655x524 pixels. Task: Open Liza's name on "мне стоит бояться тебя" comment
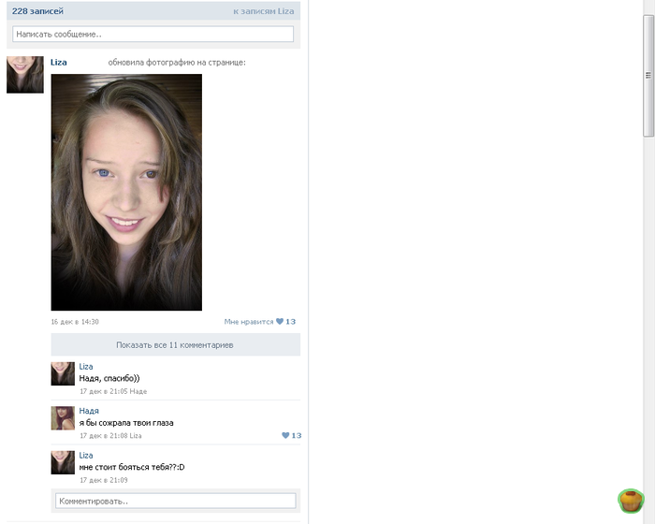86,456
